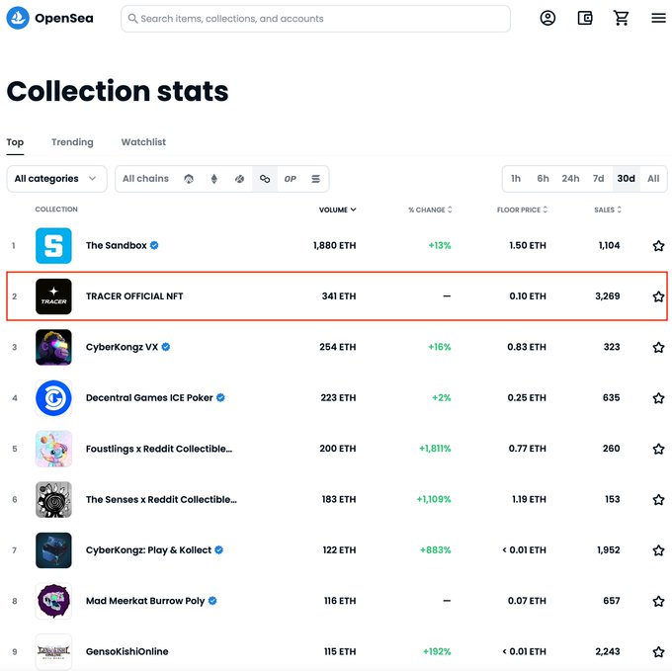Star GensoKishiOnline to watchlist

(x=658, y=651)
